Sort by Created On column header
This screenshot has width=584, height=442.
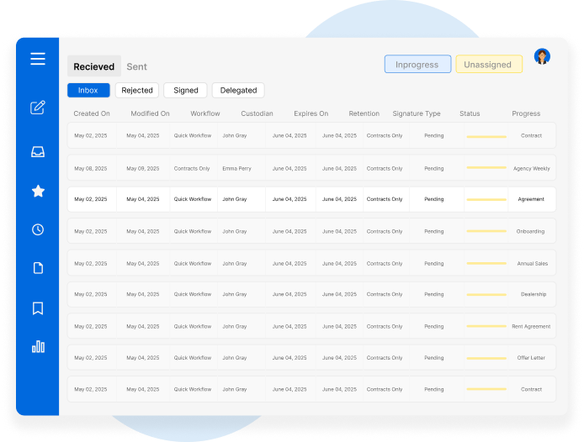[92, 113]
